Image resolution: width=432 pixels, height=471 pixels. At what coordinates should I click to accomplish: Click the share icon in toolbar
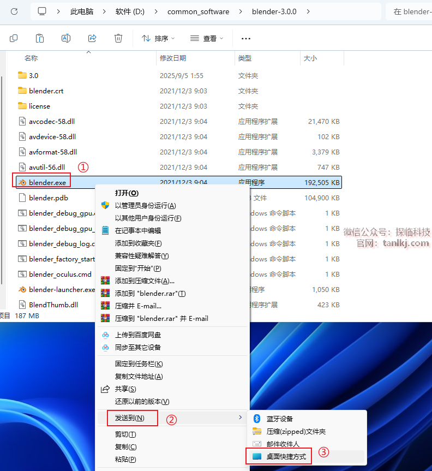point(92,38)
